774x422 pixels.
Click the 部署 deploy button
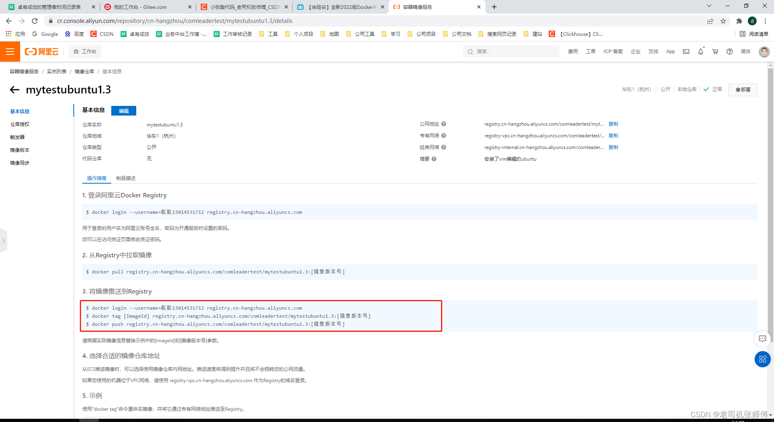click(x=743, y=90)
